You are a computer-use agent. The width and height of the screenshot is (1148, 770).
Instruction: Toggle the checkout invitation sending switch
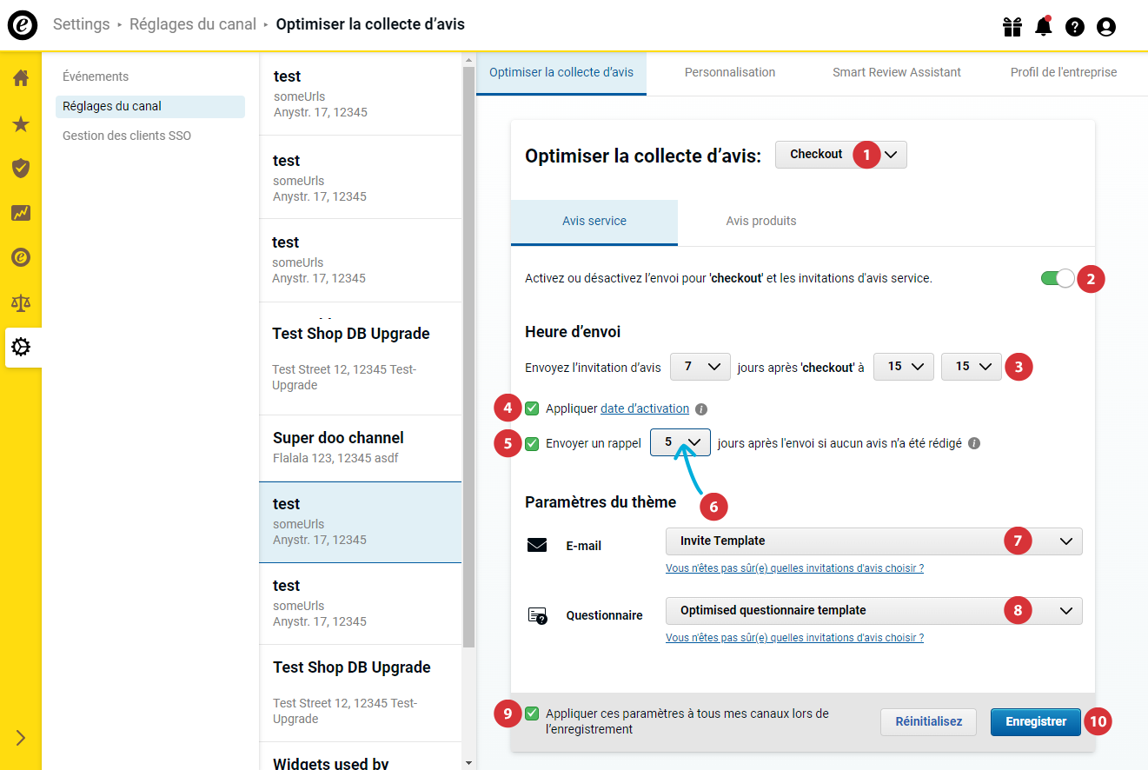(x=1058, y=279)
